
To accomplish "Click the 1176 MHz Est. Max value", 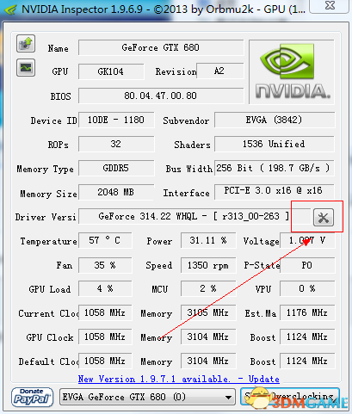I will (307, 312).
